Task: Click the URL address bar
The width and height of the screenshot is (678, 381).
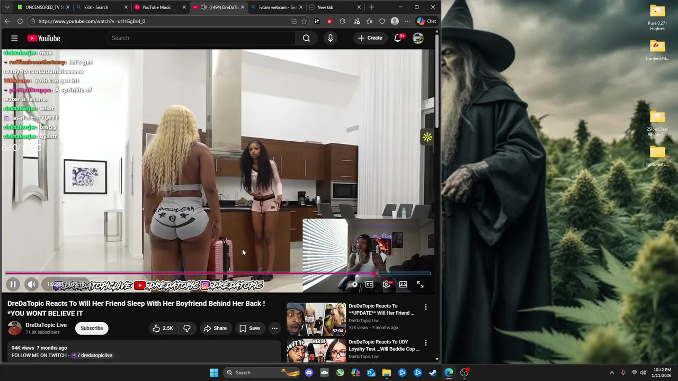Action: [159, 21]
